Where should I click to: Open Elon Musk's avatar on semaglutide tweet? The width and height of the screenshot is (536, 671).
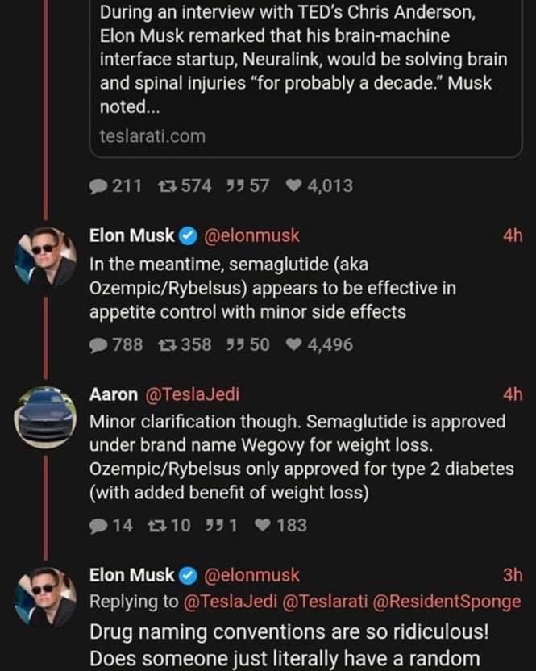(x=45, y=258)
